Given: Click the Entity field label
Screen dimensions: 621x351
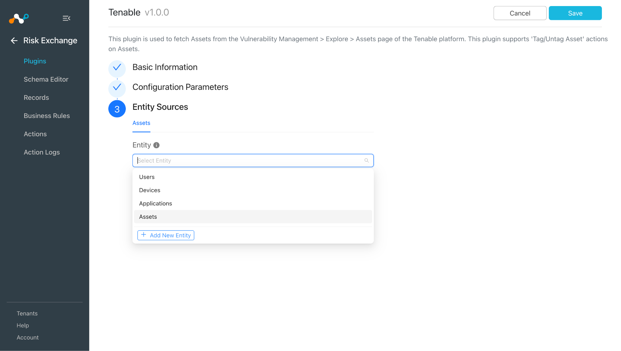Looking at the screenshot, I should coord(142,145).
